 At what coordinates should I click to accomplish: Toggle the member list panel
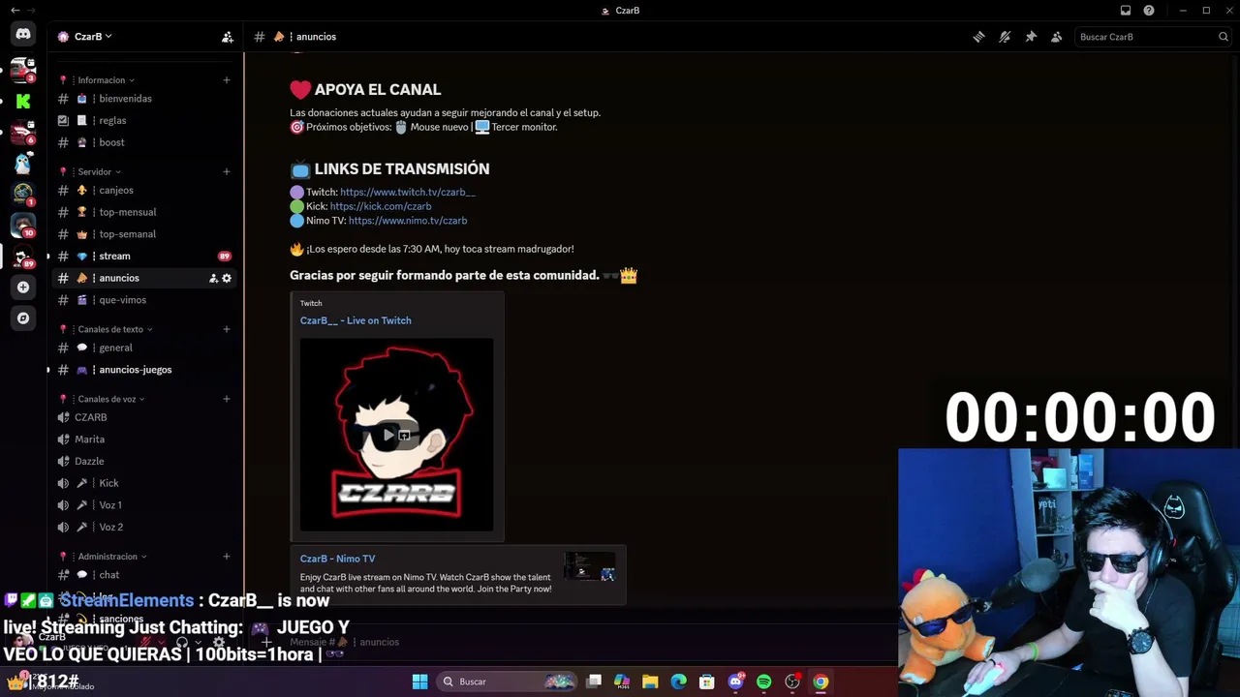[1057, 37]
